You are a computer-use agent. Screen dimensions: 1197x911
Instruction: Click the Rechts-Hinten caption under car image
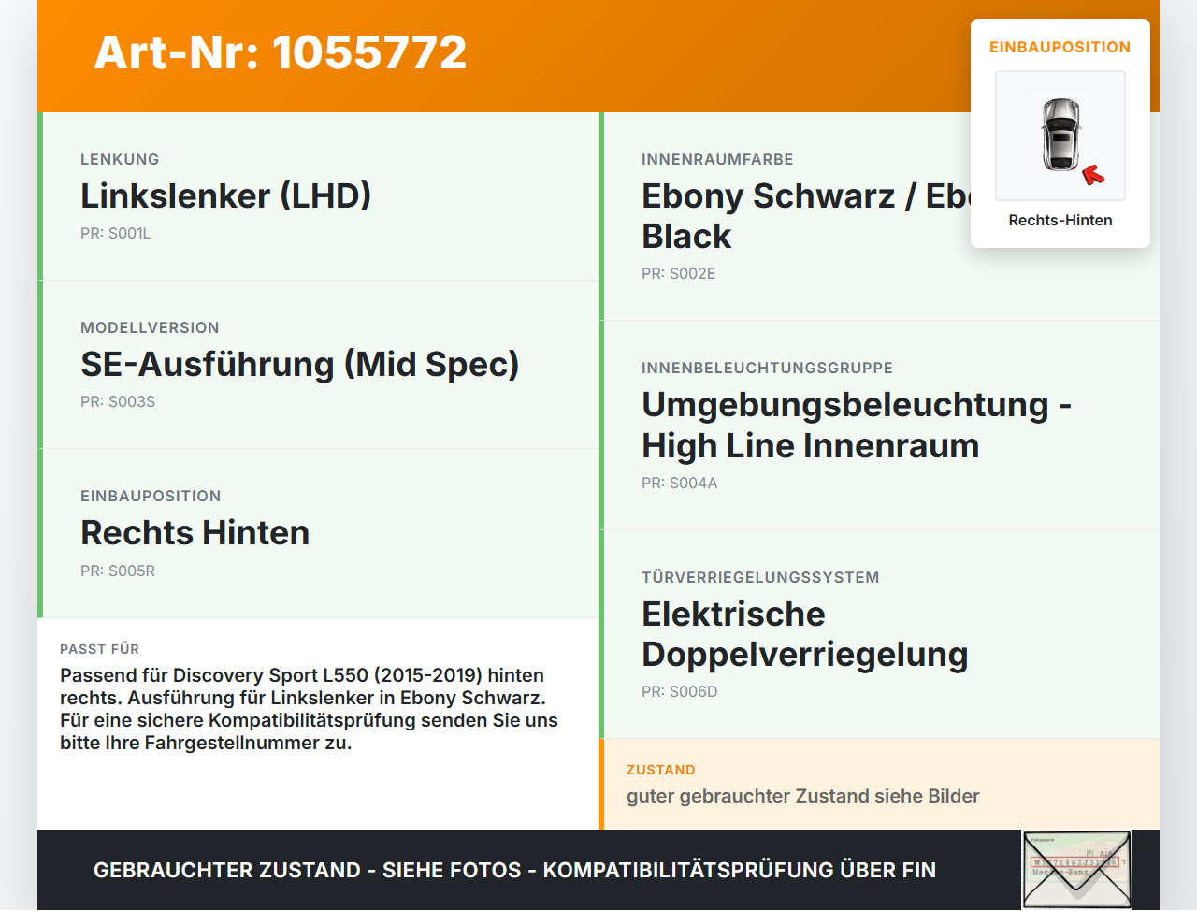point(1060,221)
